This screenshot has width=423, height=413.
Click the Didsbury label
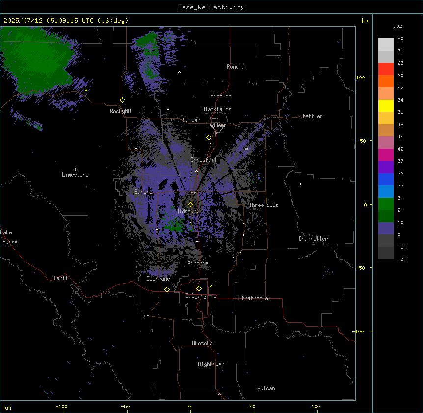click(188, 211)
